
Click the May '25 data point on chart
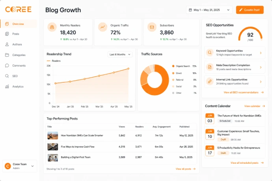pos(129,68)
